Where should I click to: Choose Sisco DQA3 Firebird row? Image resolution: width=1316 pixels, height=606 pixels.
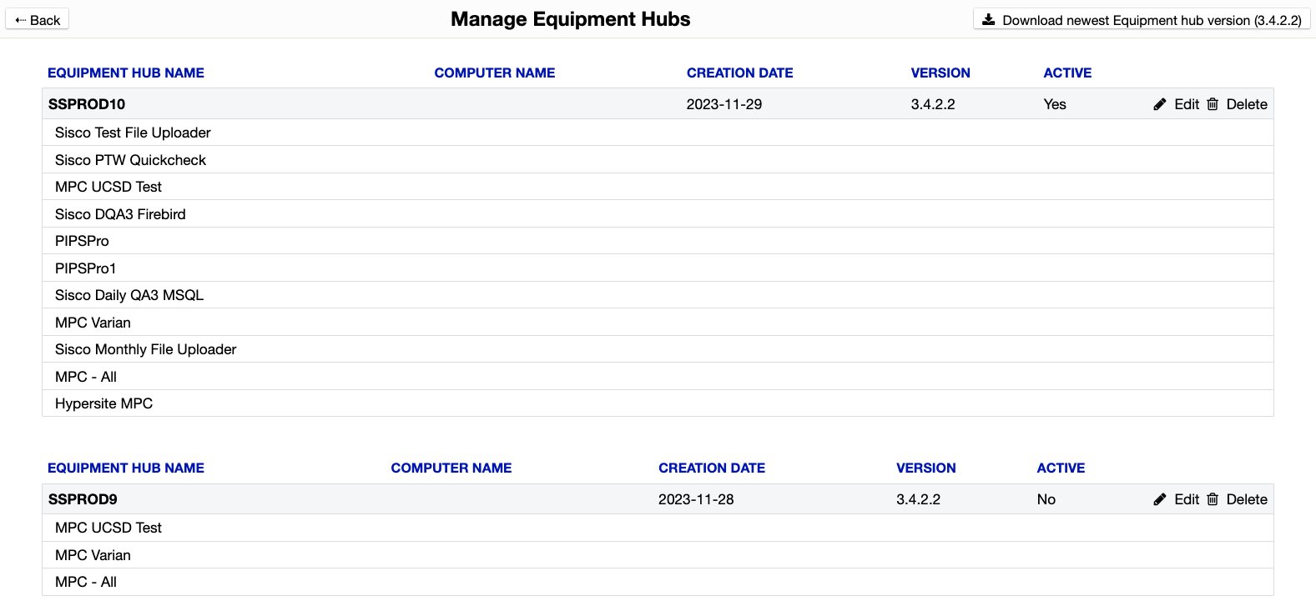click(x=120, y=214)
